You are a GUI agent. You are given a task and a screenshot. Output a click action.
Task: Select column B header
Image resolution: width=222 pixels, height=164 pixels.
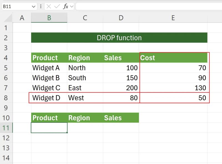coord(49,18)
